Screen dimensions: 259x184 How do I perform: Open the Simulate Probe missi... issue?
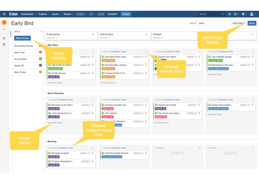116,57
